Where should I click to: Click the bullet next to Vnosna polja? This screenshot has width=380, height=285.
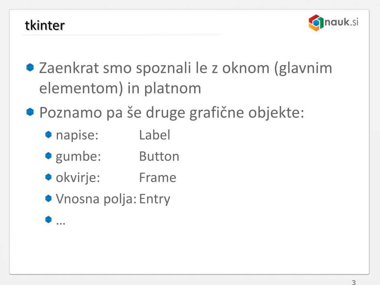tap(49, 198)
